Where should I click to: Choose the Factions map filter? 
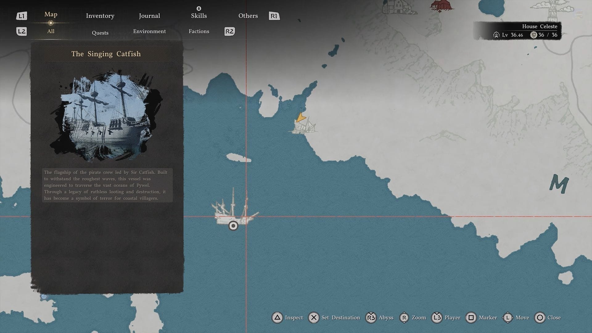[199, 31]
